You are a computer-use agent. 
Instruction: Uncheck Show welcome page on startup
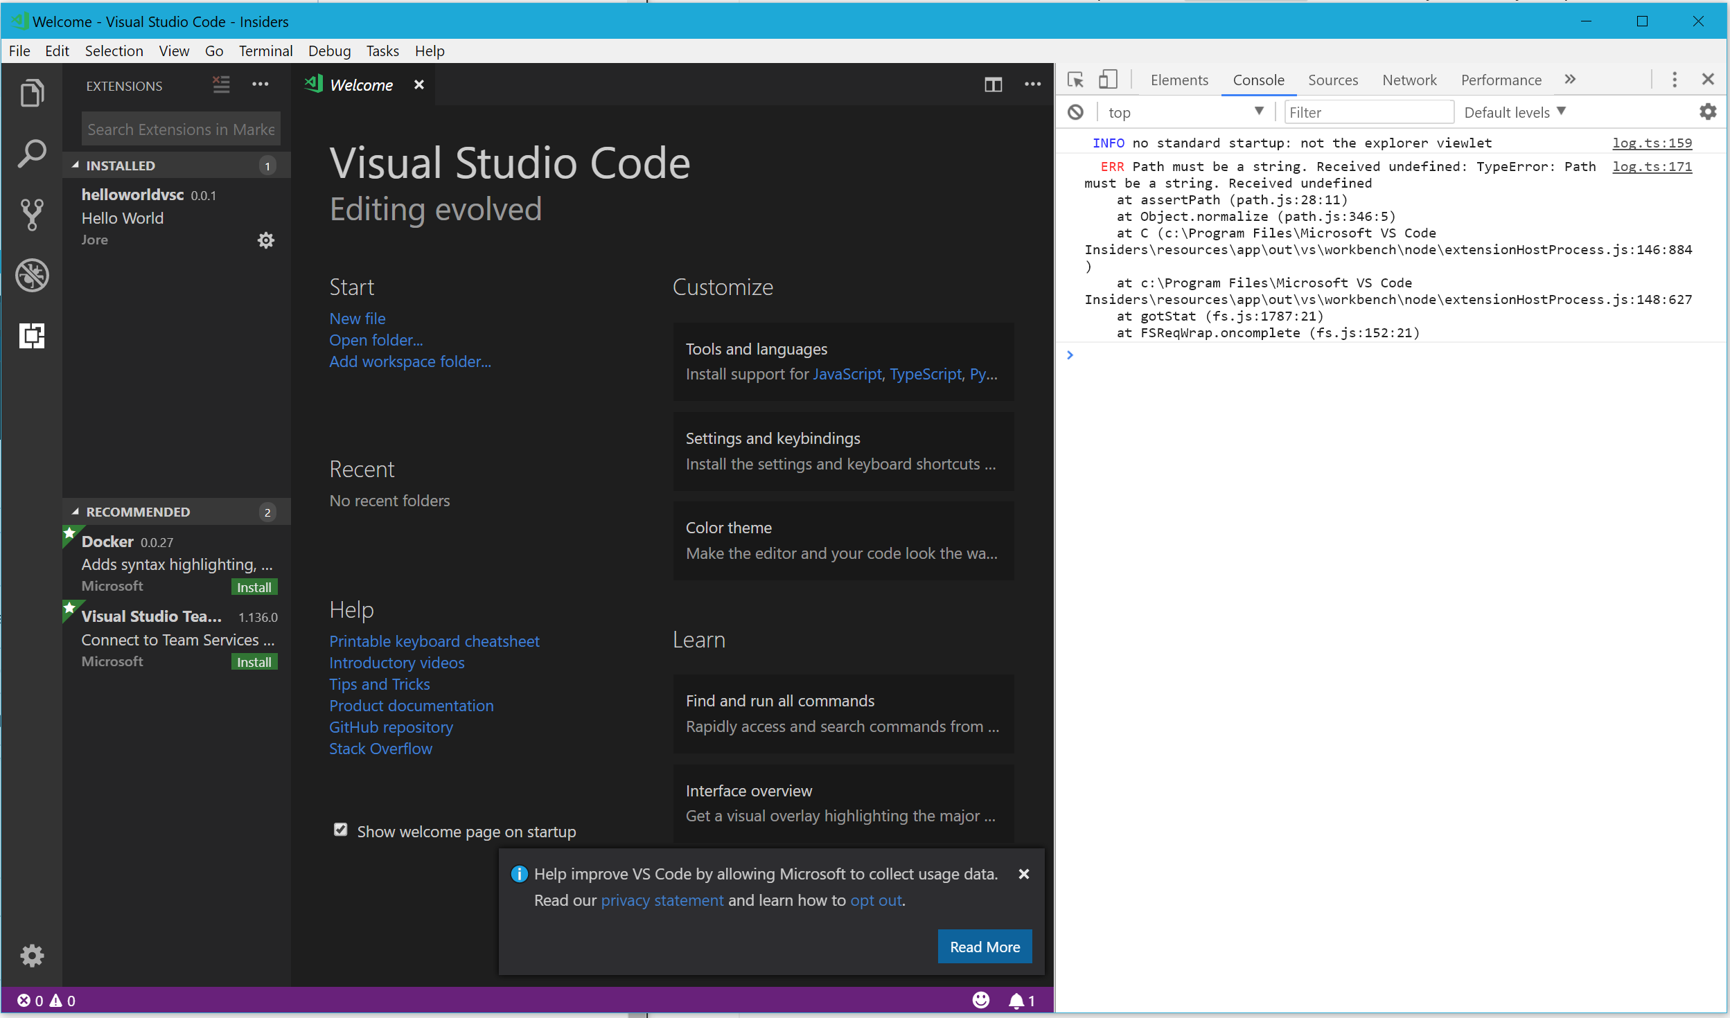tap(340, 830)
